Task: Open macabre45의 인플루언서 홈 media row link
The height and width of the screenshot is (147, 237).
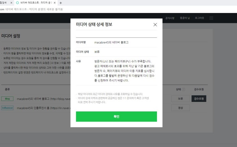Action: pos(43,108)
